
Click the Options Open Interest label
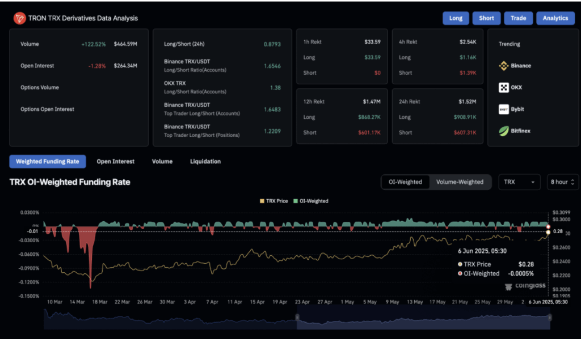pyautogui.click(x=47, y=109)
